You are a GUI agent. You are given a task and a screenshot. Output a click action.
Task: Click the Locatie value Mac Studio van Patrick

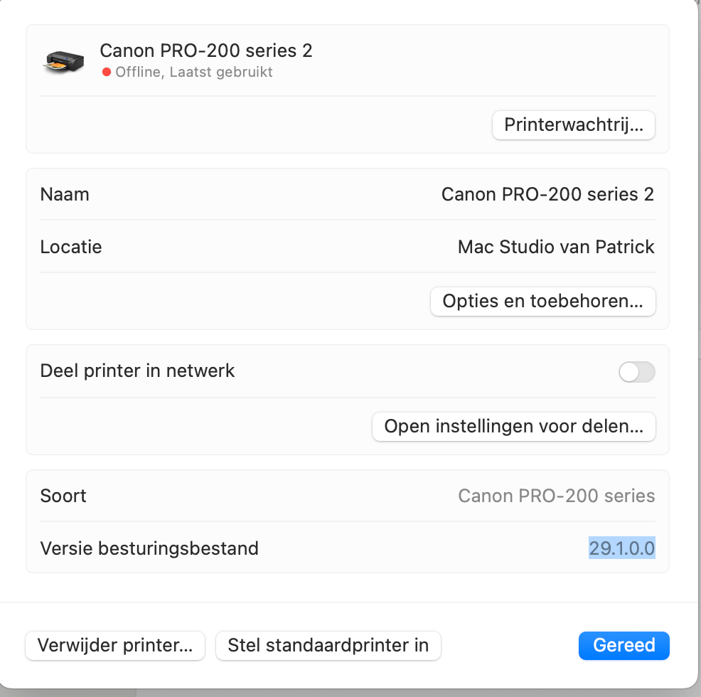(556, 247)
